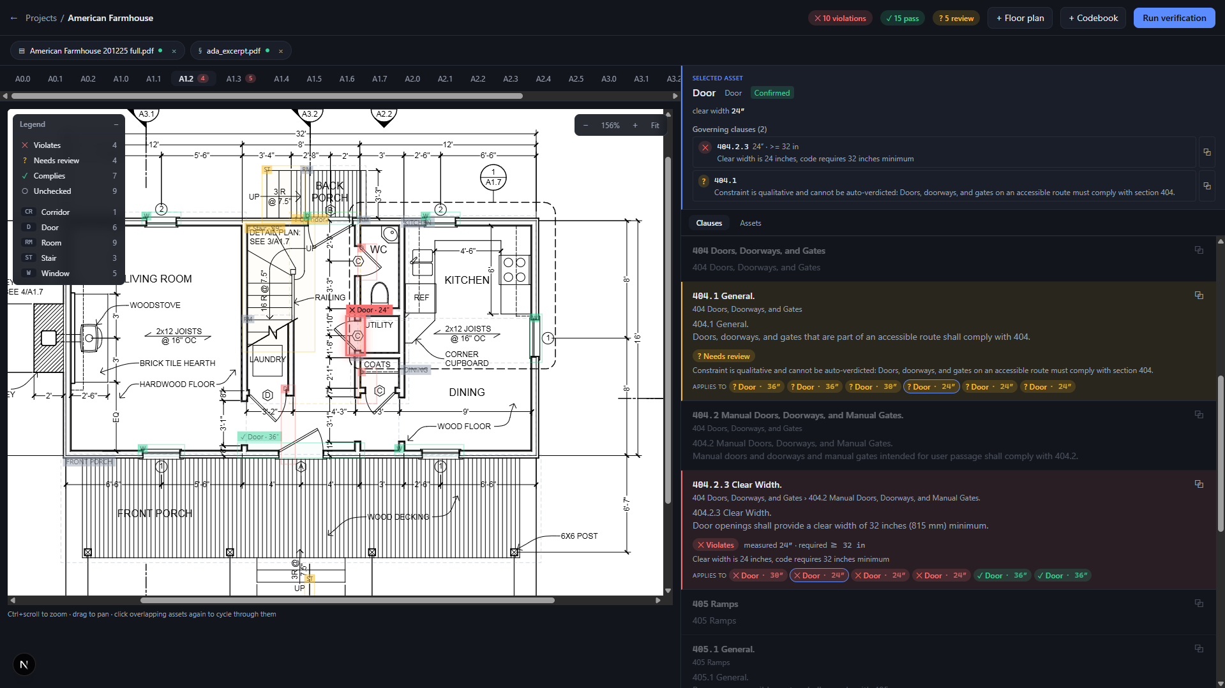1225x688 pixels.
Task: Copy the 405.1 General clause
Action: click(x=1199, y=648)
